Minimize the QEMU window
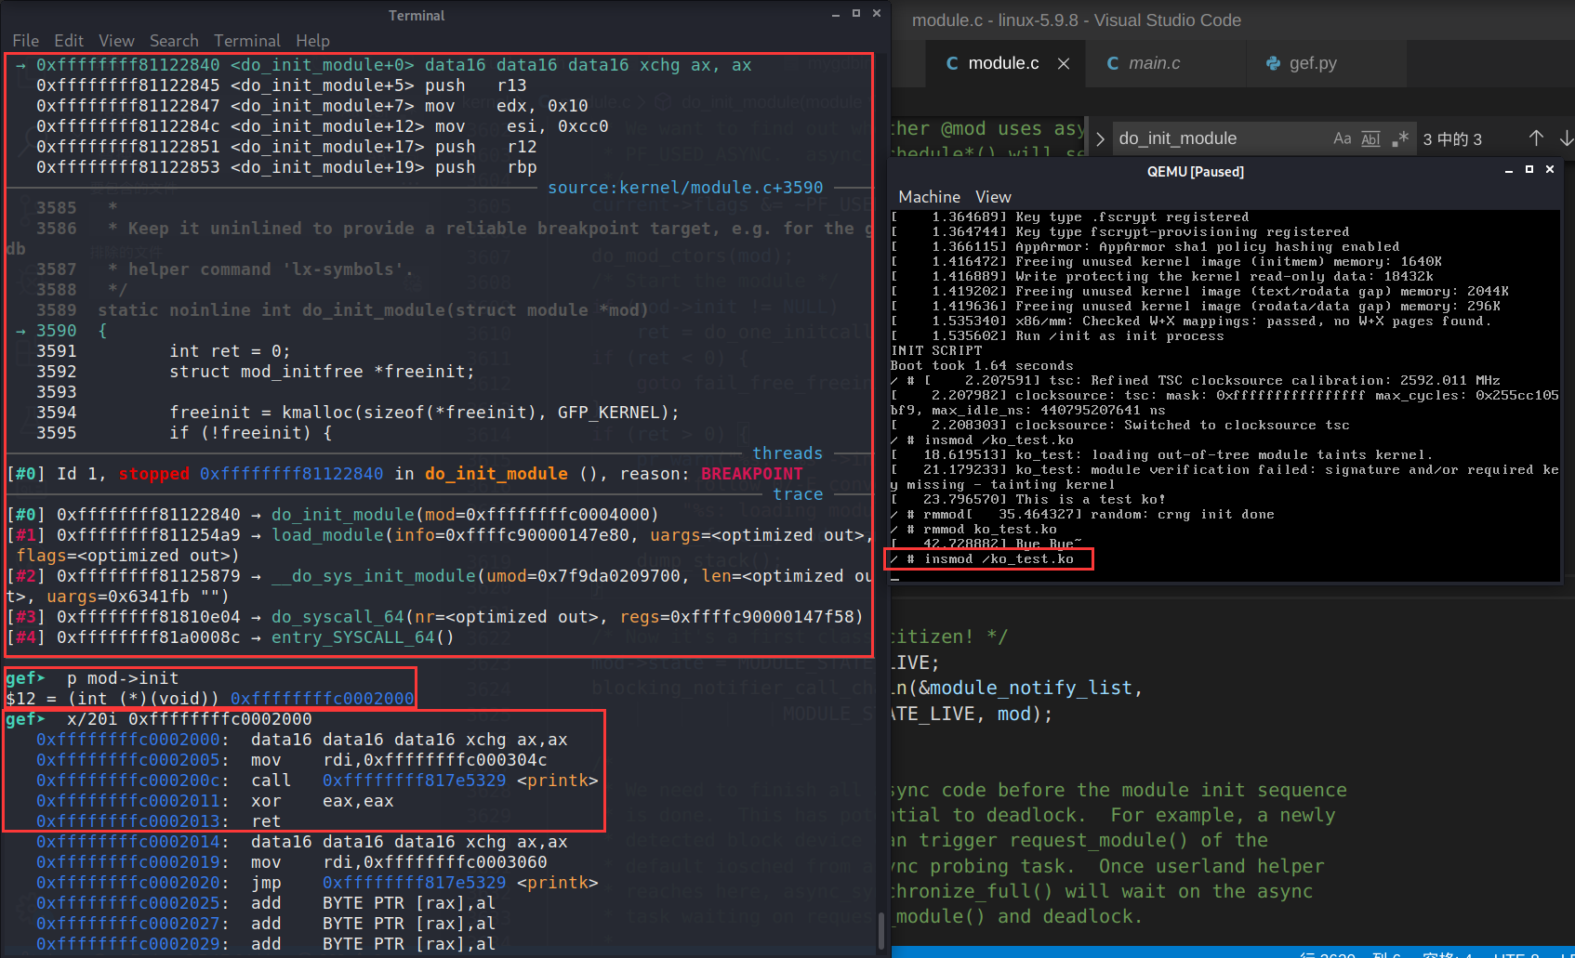 (x=1508, y=170)
